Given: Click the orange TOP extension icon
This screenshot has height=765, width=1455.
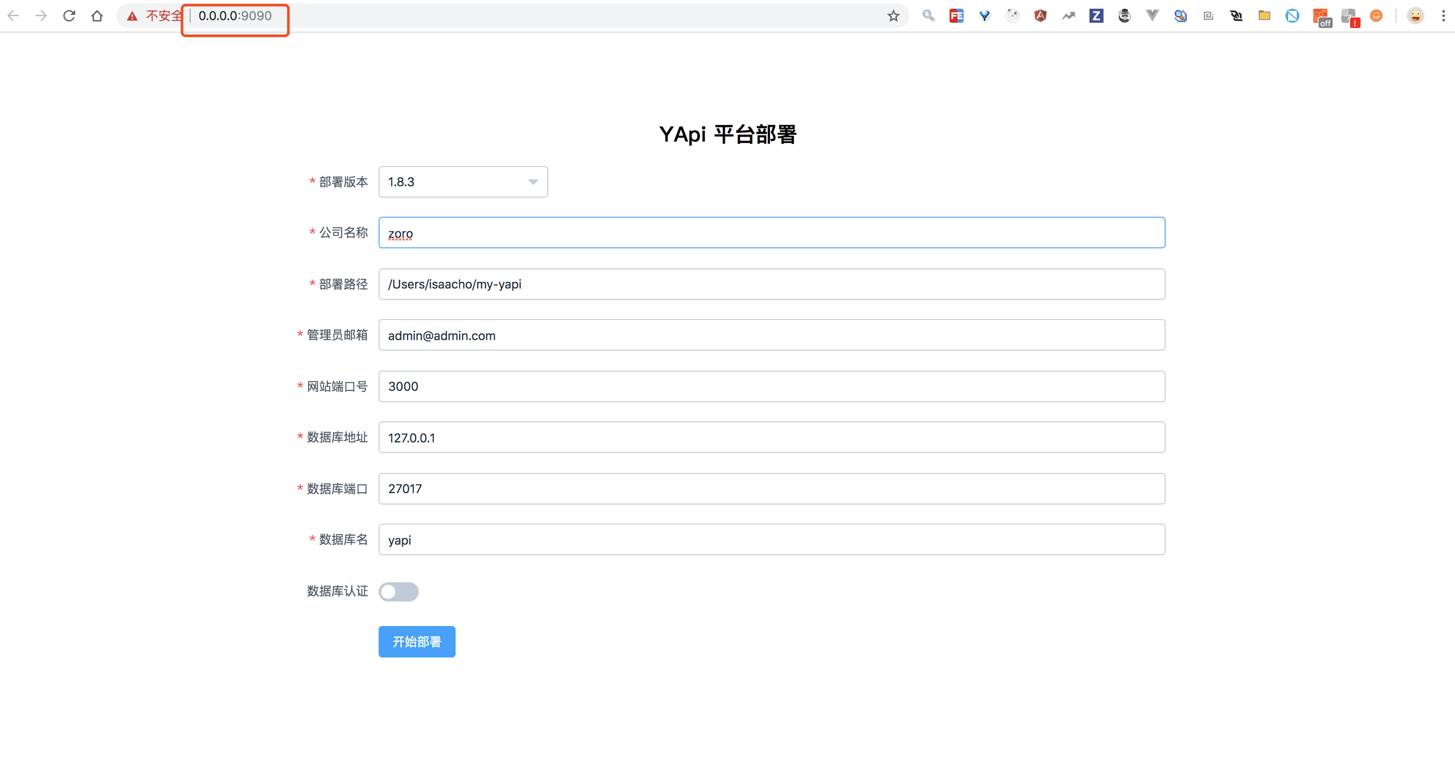Looking at the screenshot, I should tap(1377, 16).
